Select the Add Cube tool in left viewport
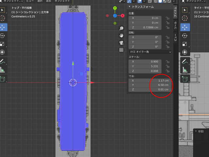Image resolution: width=209 pixels, height=157 pixels. [2, 79]
